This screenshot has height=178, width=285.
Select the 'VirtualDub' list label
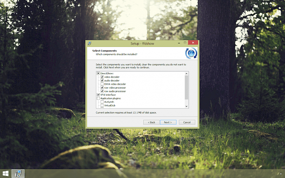tap(110, 105)
